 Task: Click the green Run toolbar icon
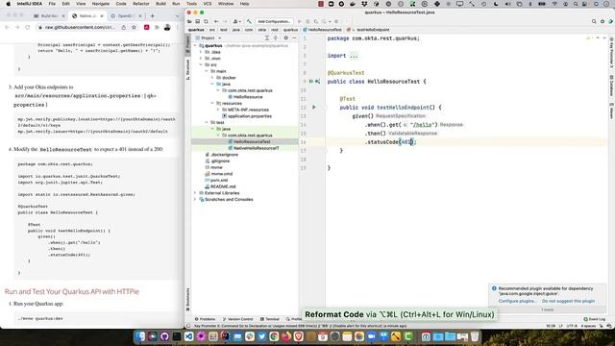click(299, 21)
